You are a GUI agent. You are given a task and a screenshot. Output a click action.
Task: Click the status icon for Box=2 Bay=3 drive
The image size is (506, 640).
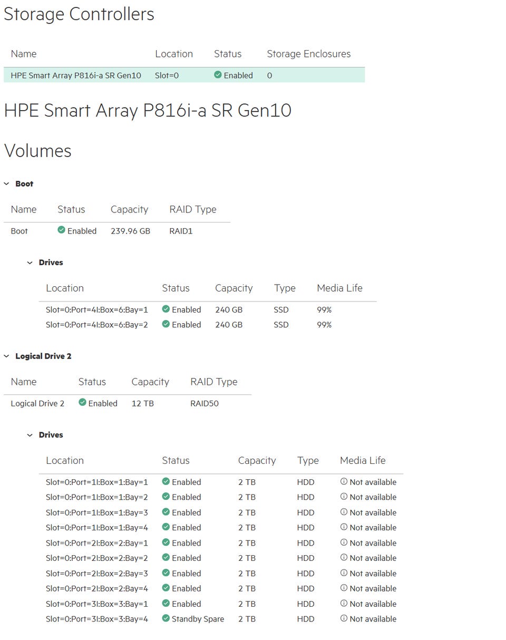click(166, 573)
